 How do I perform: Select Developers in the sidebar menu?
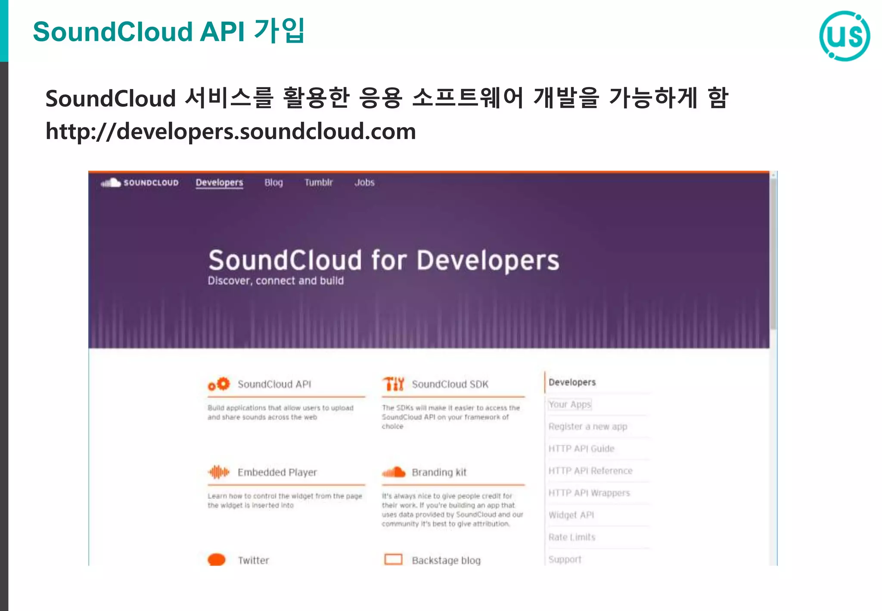(x=572, y=382)
